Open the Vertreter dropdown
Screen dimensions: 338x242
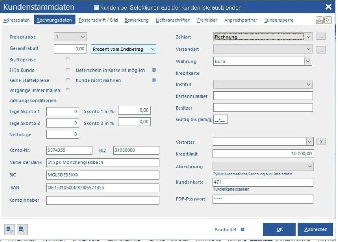(x=263, y=142)
